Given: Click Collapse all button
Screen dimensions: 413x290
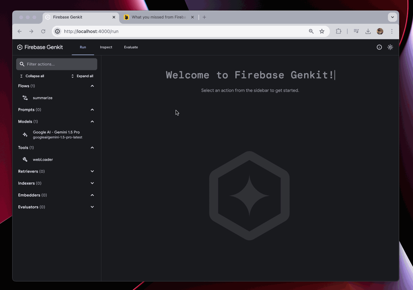Looking at the screenshot, I should (x=32, y=76).
